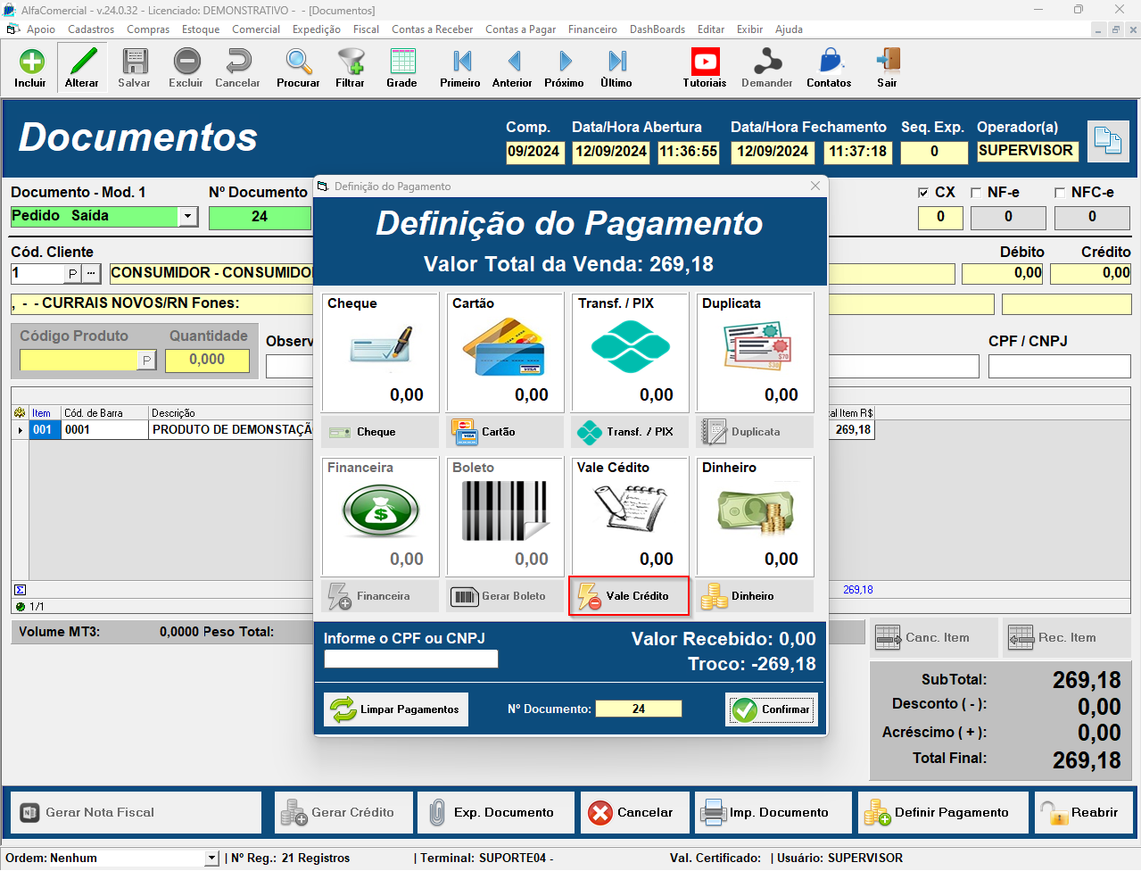The width and height of the screenshot is (1141, 871).
Task: Select Transf. / PIX payment button
Action: click(x=630, y=432)
